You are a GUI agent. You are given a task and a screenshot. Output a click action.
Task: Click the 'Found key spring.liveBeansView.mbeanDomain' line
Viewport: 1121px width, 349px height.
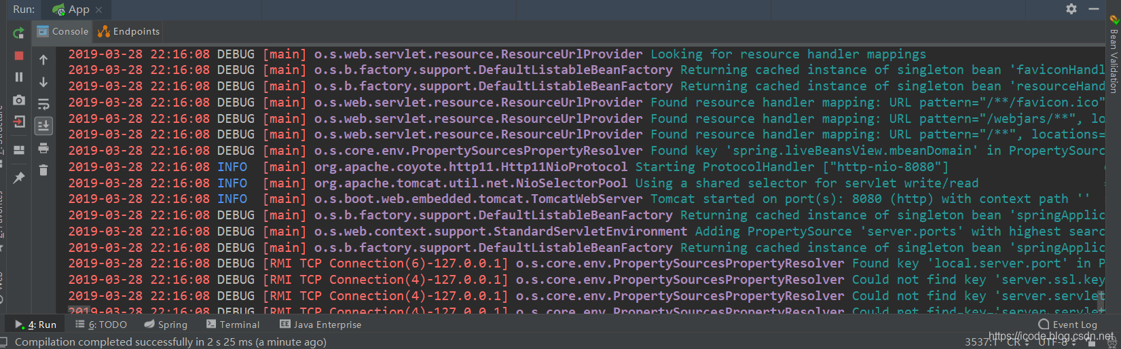pos(587,151)
